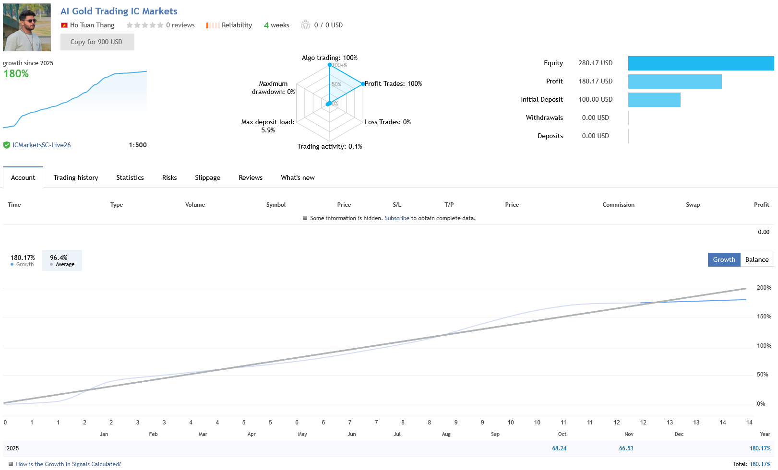The height and width of the screenshot is (470, 778).
Task: Click the ICMarketsSC-Live26 account link
Action: [42, 144]
